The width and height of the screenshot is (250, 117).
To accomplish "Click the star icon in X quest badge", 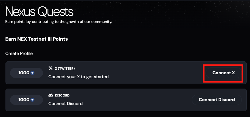I will tap(32, 73).
